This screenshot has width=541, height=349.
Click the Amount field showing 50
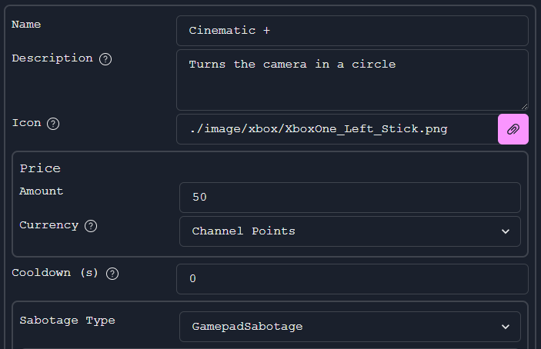pos(350,198)
